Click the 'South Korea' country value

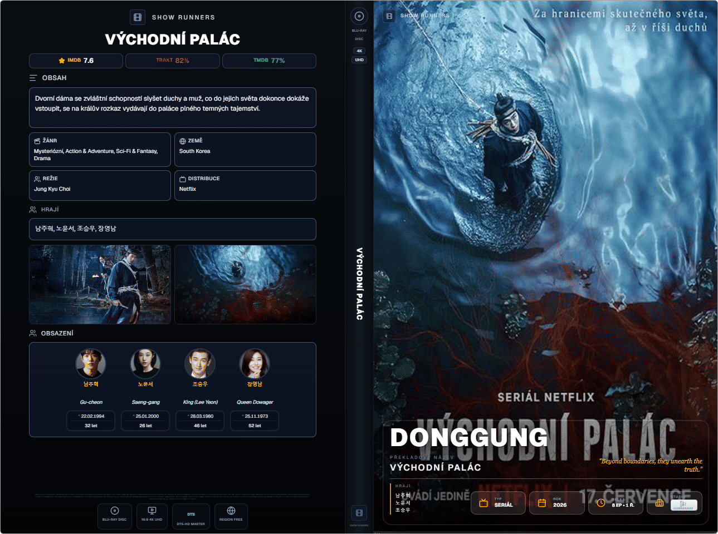pos(194,151)
